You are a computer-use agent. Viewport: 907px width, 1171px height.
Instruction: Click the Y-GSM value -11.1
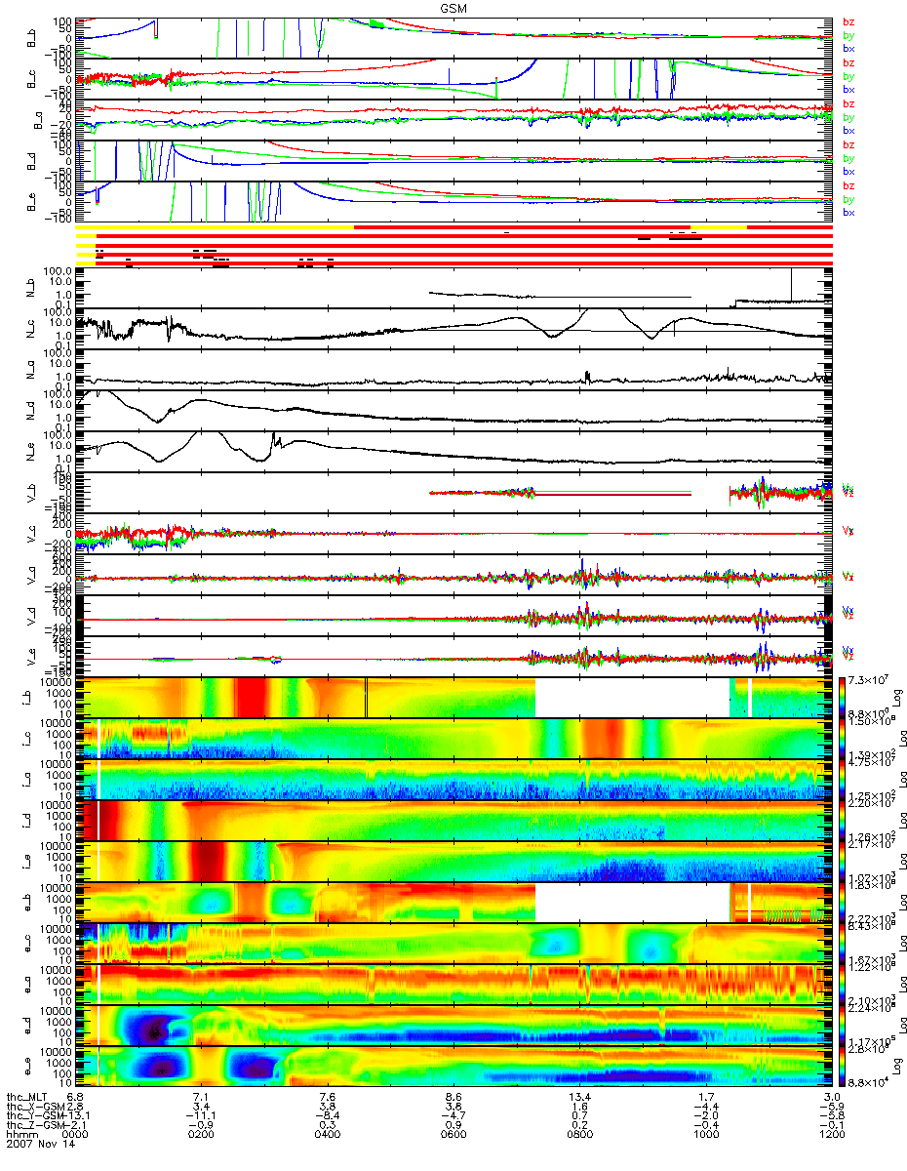(203, 1115)
